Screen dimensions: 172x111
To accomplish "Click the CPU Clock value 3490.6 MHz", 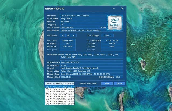I will [68, 41].
